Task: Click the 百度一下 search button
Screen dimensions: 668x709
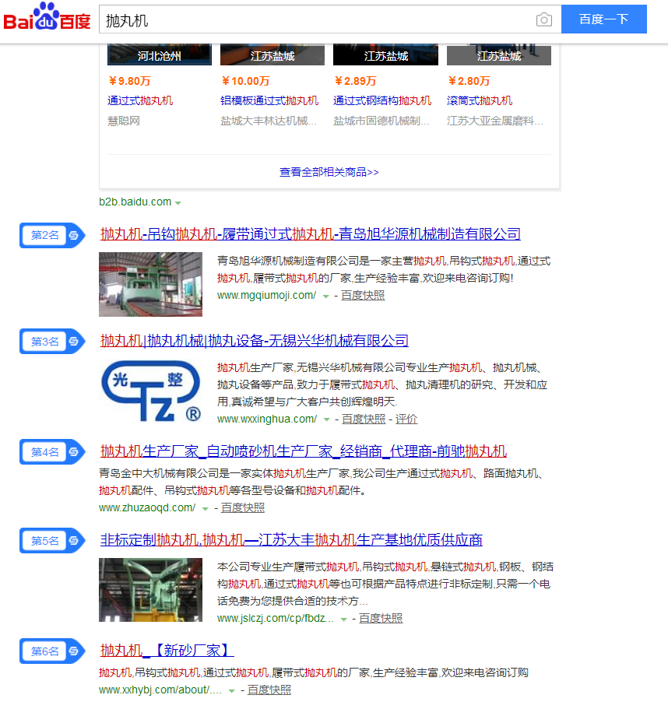Action: [x=604, y=19]
